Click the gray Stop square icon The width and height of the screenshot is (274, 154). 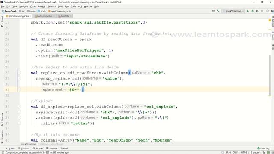[x=262, y=11]
